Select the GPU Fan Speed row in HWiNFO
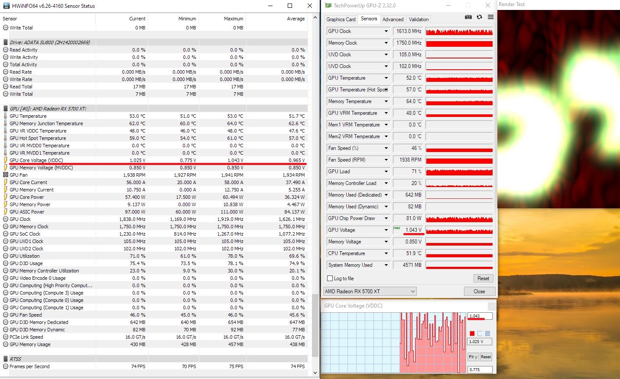Viewport: 620px width, 379px height. coord(155,315)
